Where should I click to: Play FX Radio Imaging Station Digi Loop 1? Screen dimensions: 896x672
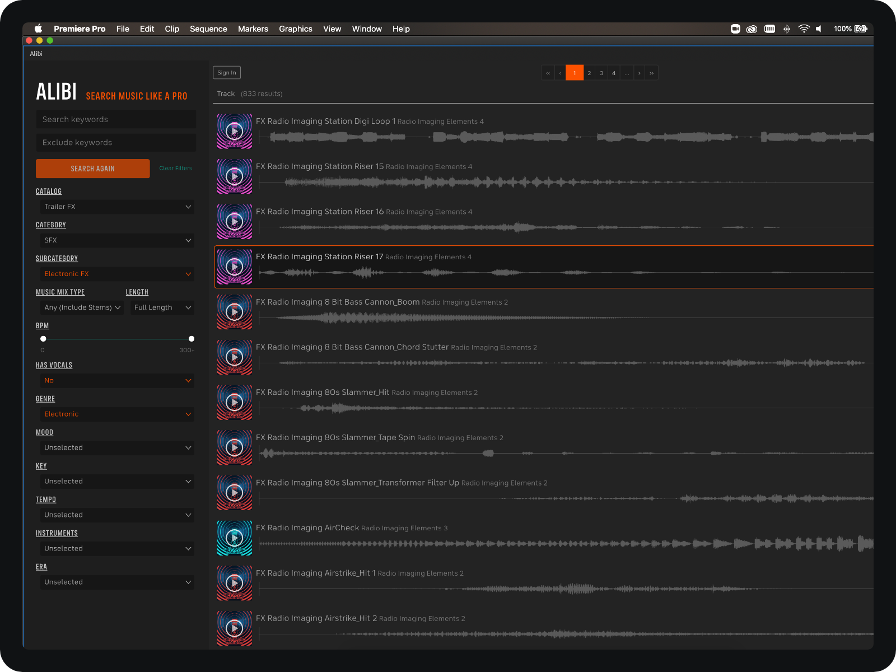[x=235, y=131]
